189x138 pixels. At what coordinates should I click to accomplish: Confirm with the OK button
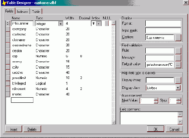(x=156, y=129)
